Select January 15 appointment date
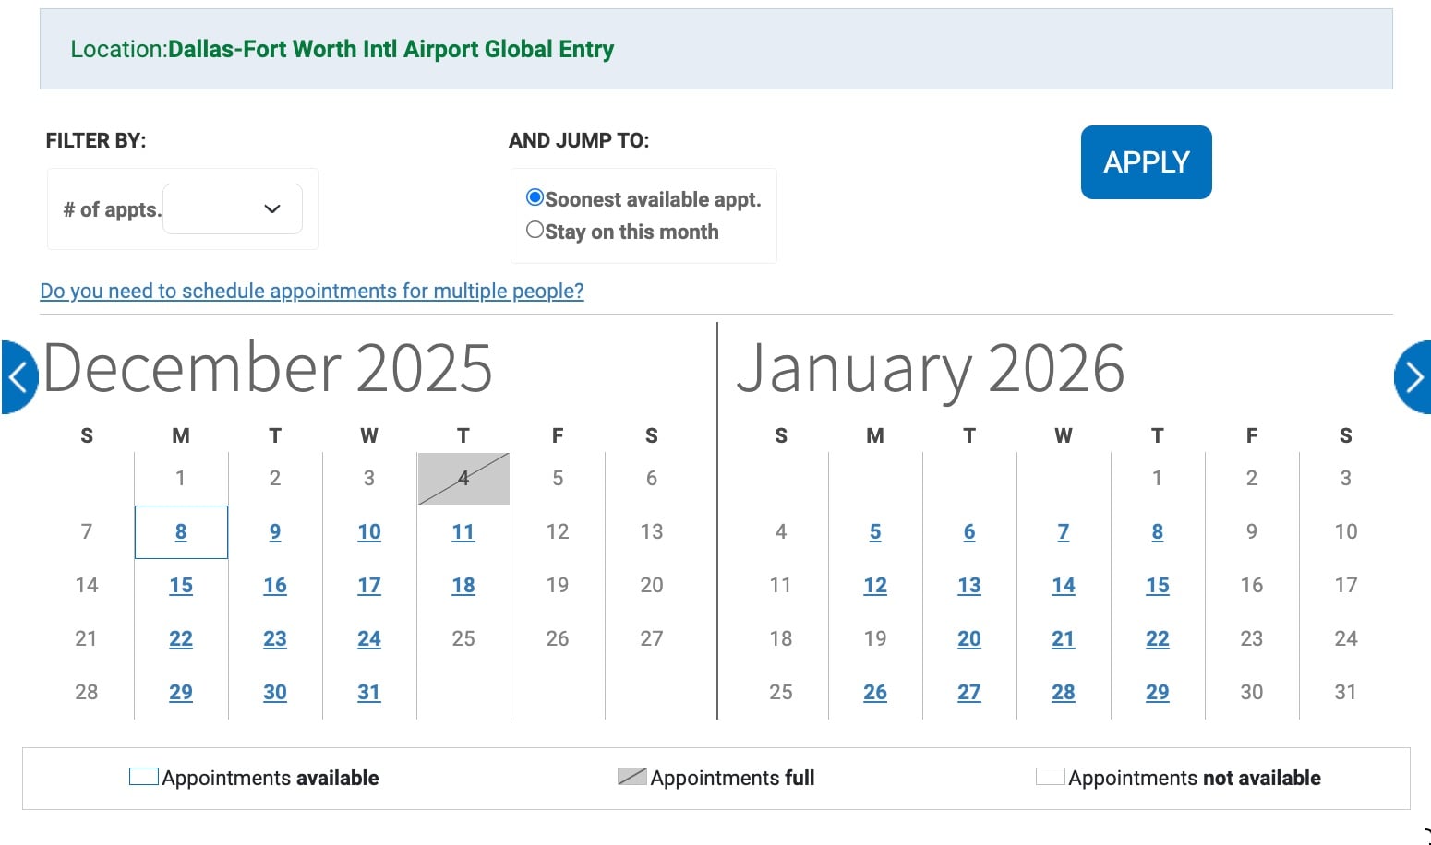The width and height of the screenshot is (1431, 845). click(1157, 585)
